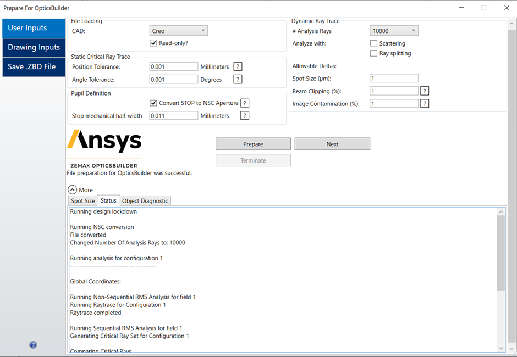The width and height of the screenshot is (517, 357).
Task: Click the Next button
Action: coord(332,143)
